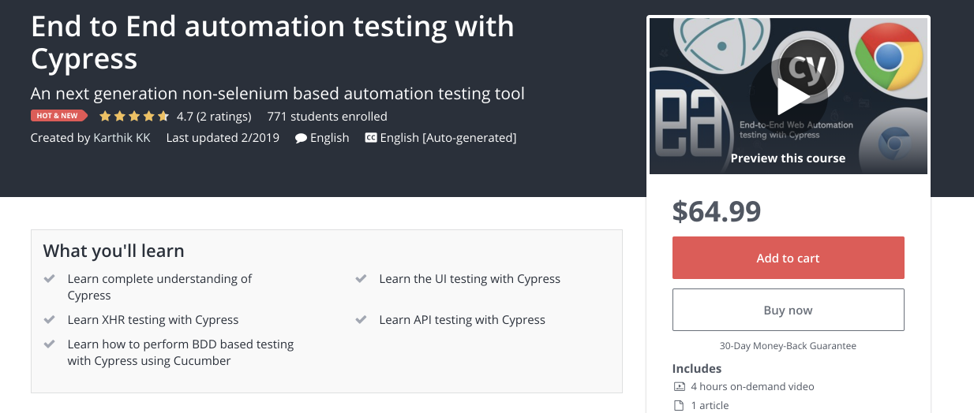Viewport: 974px width, 413px height.
Task: Click the course title heading
Action: [x=272, y=42]
